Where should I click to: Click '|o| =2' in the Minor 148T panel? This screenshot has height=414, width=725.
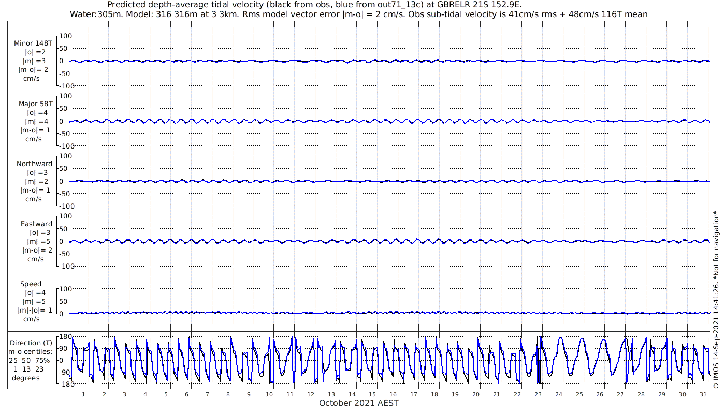click(x=37, y=52)
